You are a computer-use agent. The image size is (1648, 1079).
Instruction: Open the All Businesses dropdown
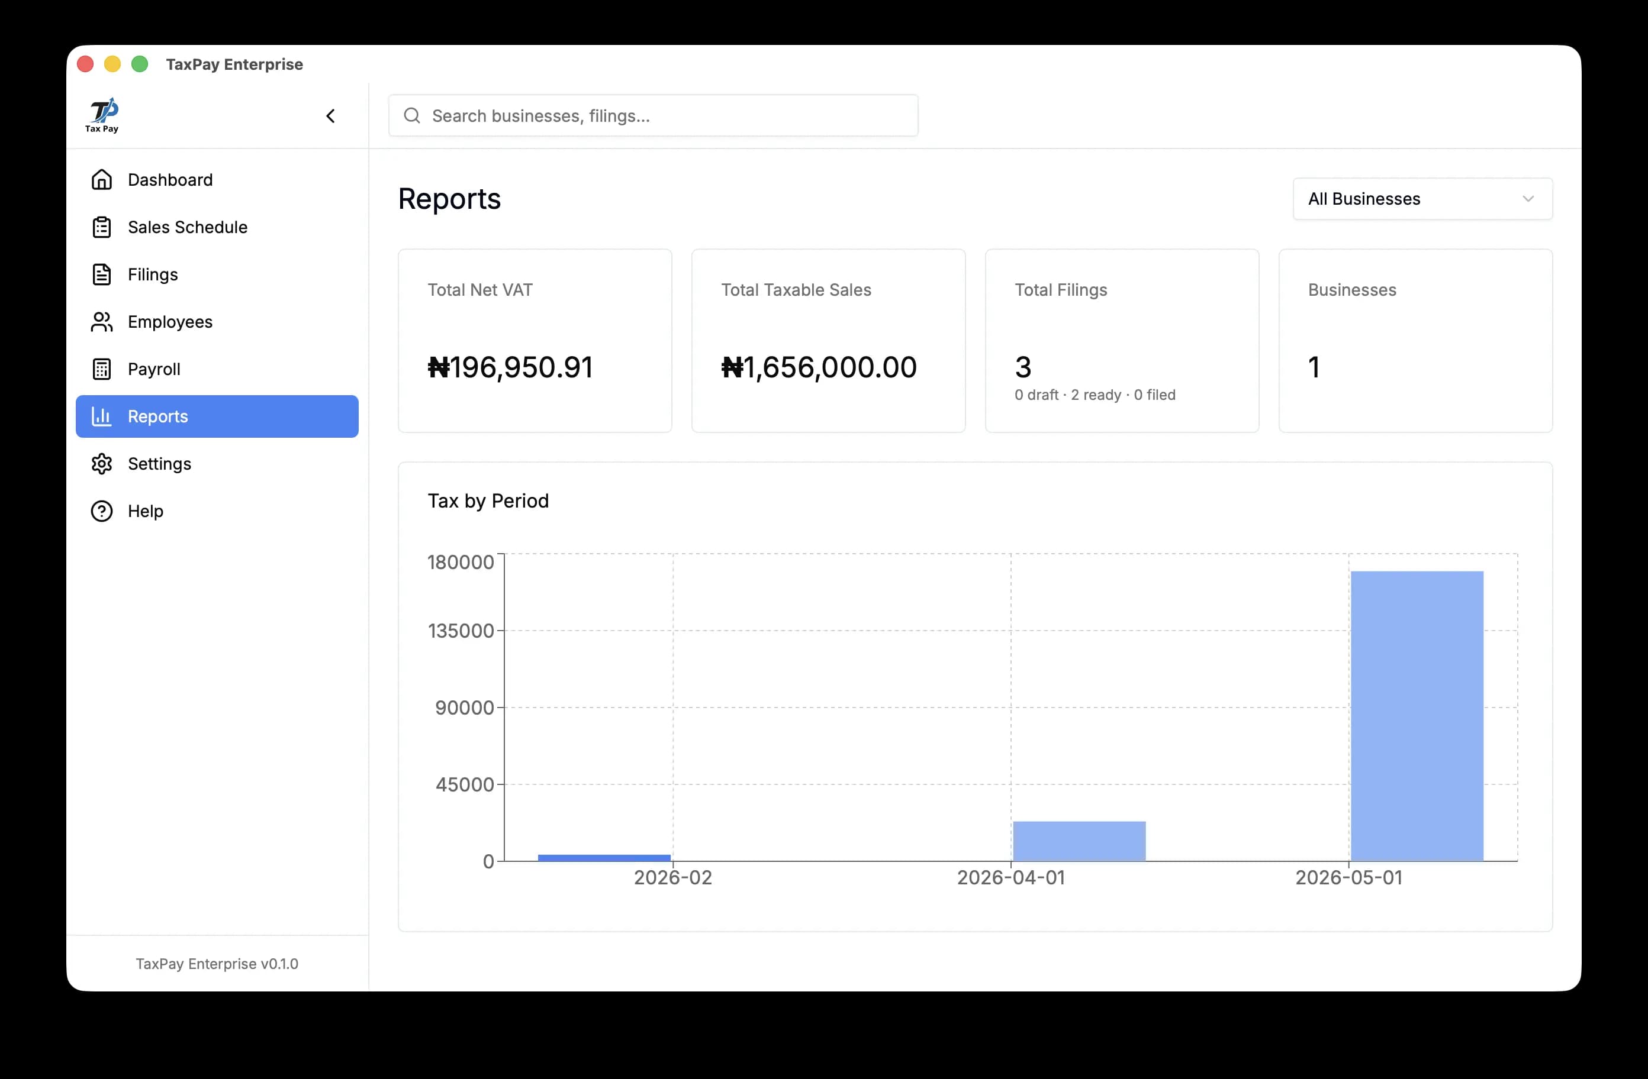(1422, 199)
